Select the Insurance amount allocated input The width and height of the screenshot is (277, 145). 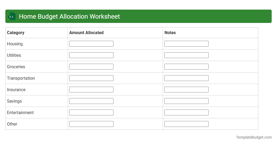(x=91, y=90)
